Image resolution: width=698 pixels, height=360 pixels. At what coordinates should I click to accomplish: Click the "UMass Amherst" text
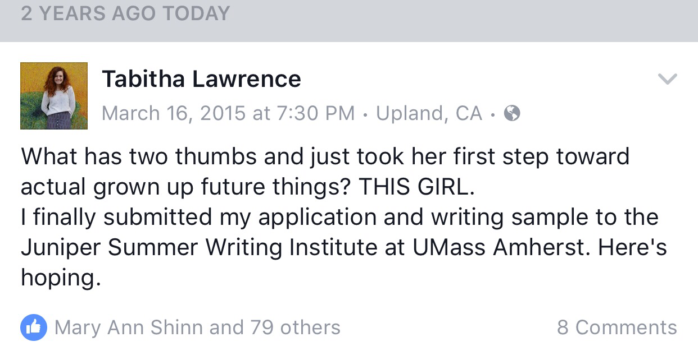(x=500, y=247)
